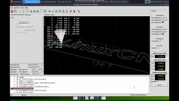Viewport: 179px width, 101px height.
Task: Click the G-code listing vertical scrollbar
Action: pyautogui.click(x=149, y=85)
